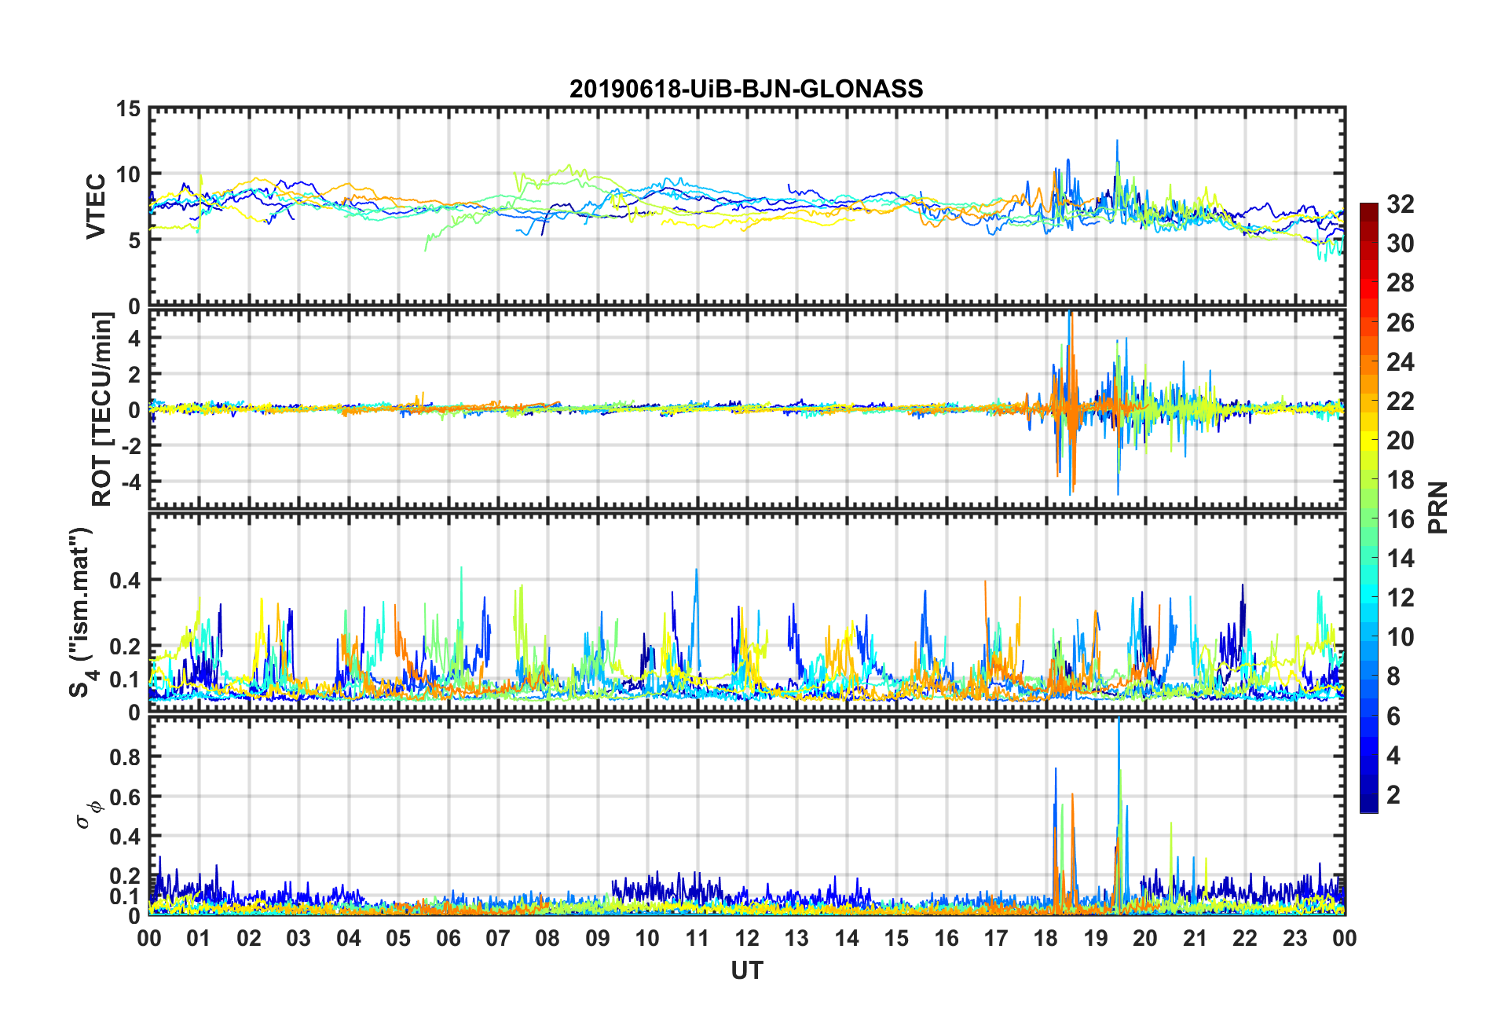Select the PRN colorbar label
This screenshot has height=1015, width=1494.
(x=1438, y=507)
